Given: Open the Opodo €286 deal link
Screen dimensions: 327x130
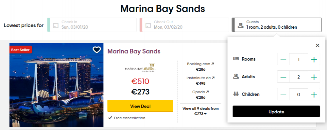Looking at the screenshot, I should click(201, 94).
